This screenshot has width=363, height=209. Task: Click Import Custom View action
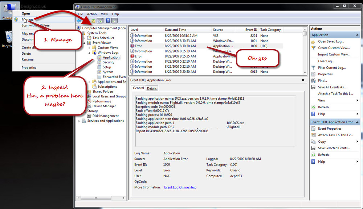pyautogui.click(x=334, y=54)
